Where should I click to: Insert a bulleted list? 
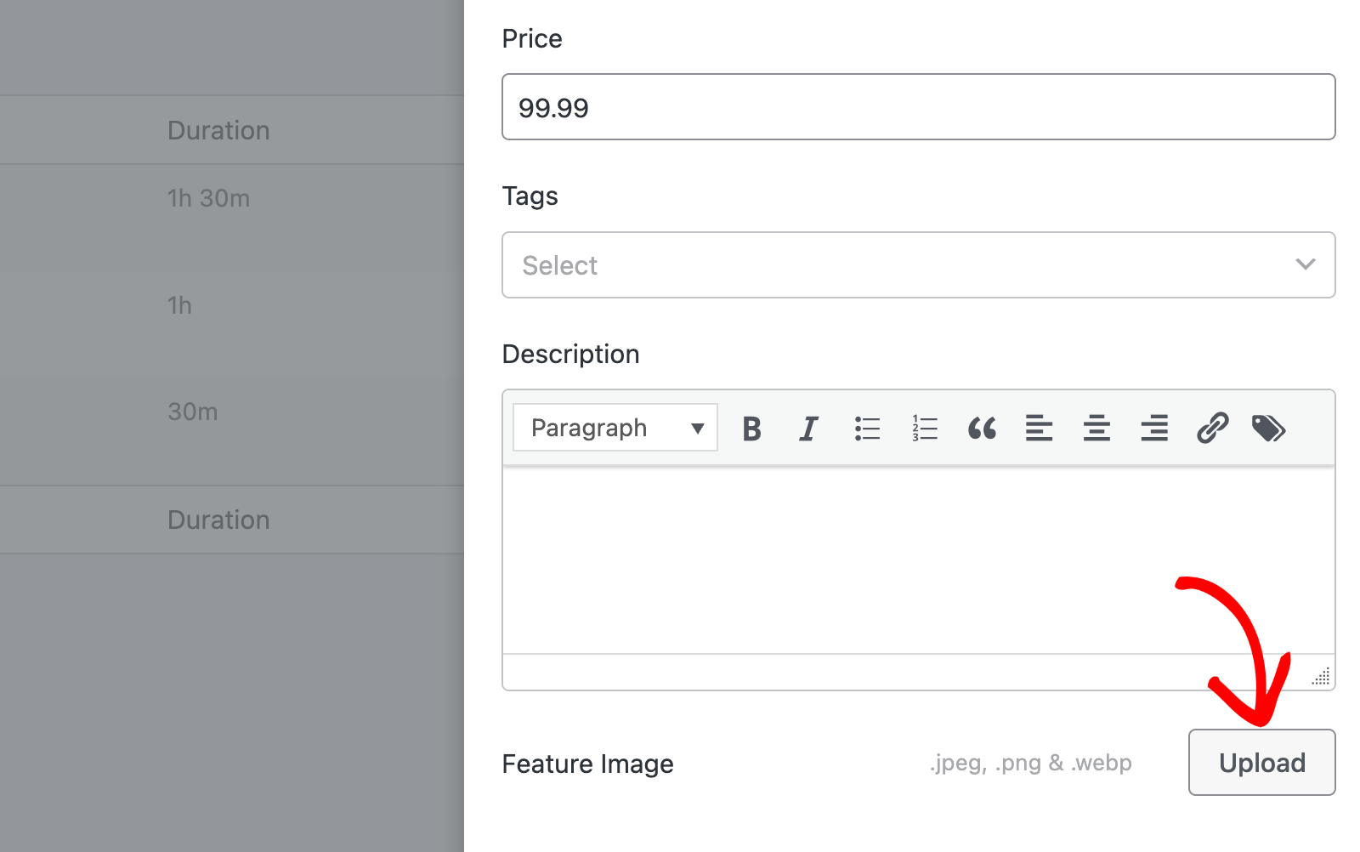866,429
